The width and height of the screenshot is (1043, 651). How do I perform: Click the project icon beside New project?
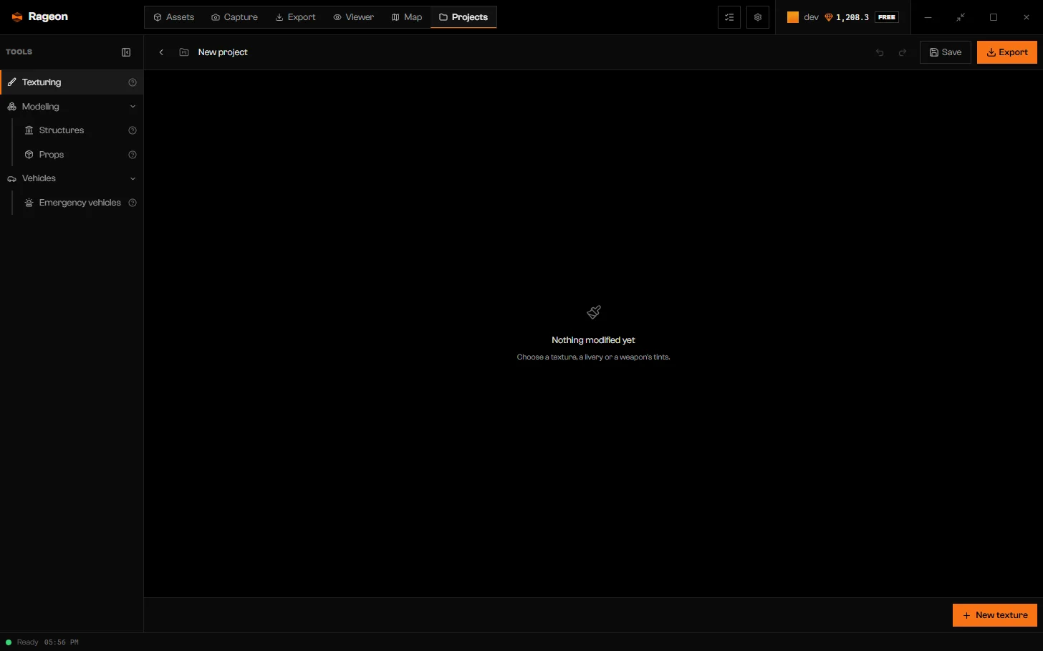point(184,52)
